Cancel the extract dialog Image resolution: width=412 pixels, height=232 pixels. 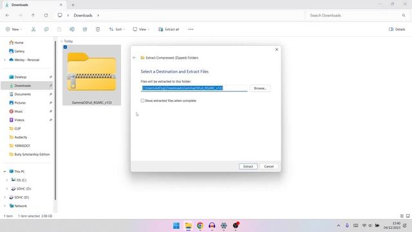click(x=269, y=166)
